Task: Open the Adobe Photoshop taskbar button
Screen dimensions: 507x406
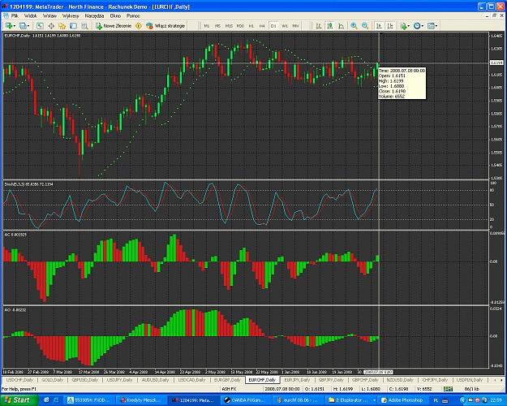Action: 402,400
